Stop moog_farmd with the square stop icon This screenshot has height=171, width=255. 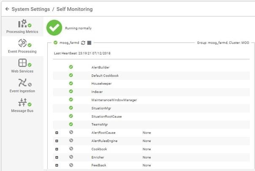tap(89, 43)
